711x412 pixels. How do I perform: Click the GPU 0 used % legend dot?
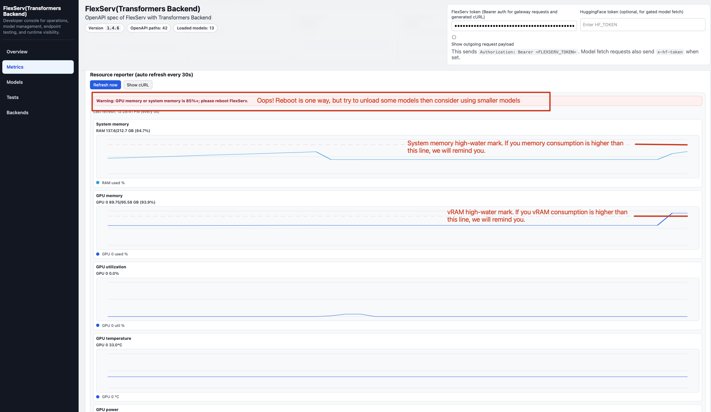coord(98,254)
